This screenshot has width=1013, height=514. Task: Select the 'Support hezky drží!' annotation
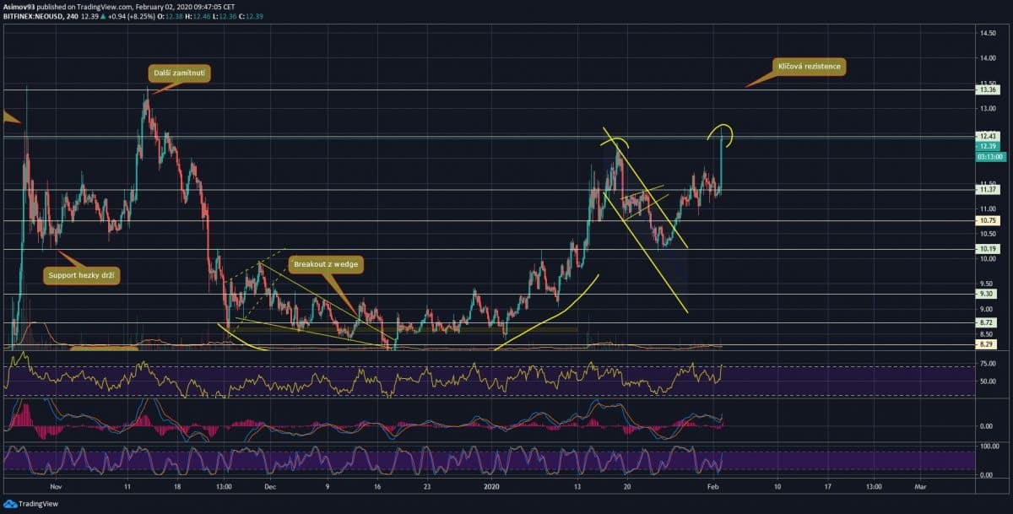click(81, 276)
